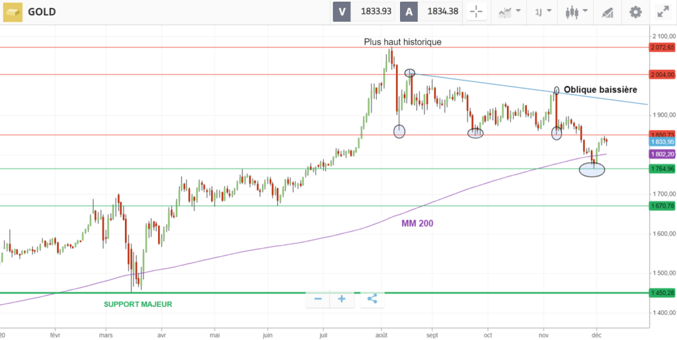Click the 1 900,00 axis value
The image size is (677, 340).
click(663, 115)
